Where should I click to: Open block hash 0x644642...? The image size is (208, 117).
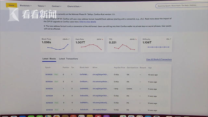click(84, 89)
